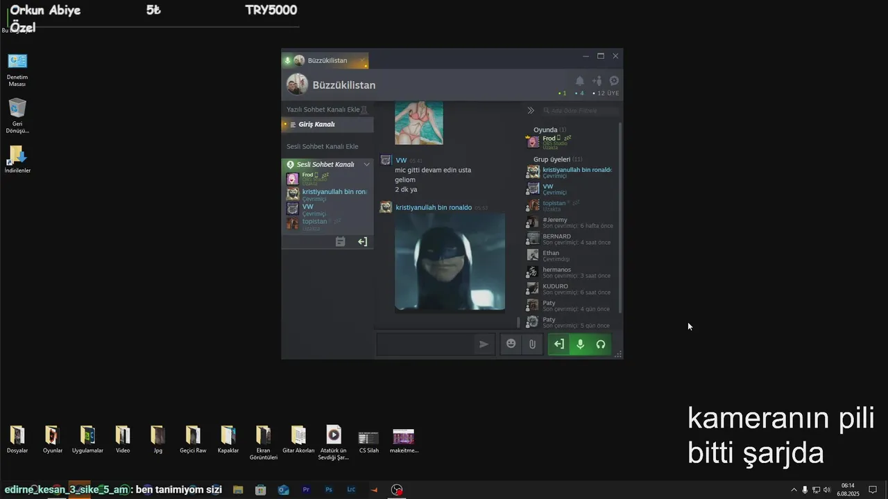Launch Photoshop from taskbar
The height and width of the screenshot is (499, 888).
tap(329, 490)
